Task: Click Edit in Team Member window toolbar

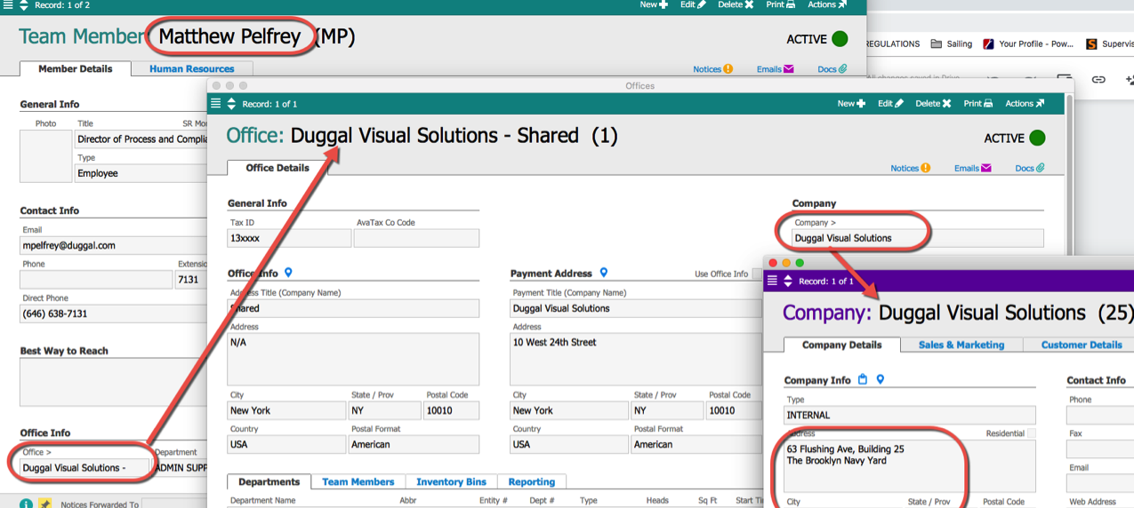Action: coord(693,5)
